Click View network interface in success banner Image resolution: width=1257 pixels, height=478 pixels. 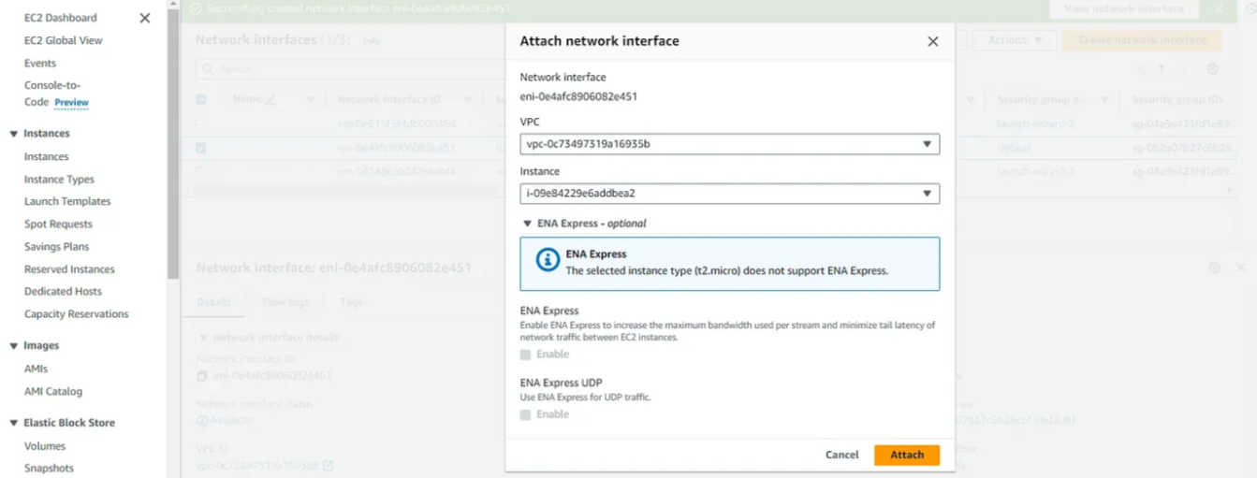point(1123,8)
